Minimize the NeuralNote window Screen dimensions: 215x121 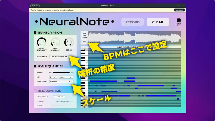coord(178,6)
